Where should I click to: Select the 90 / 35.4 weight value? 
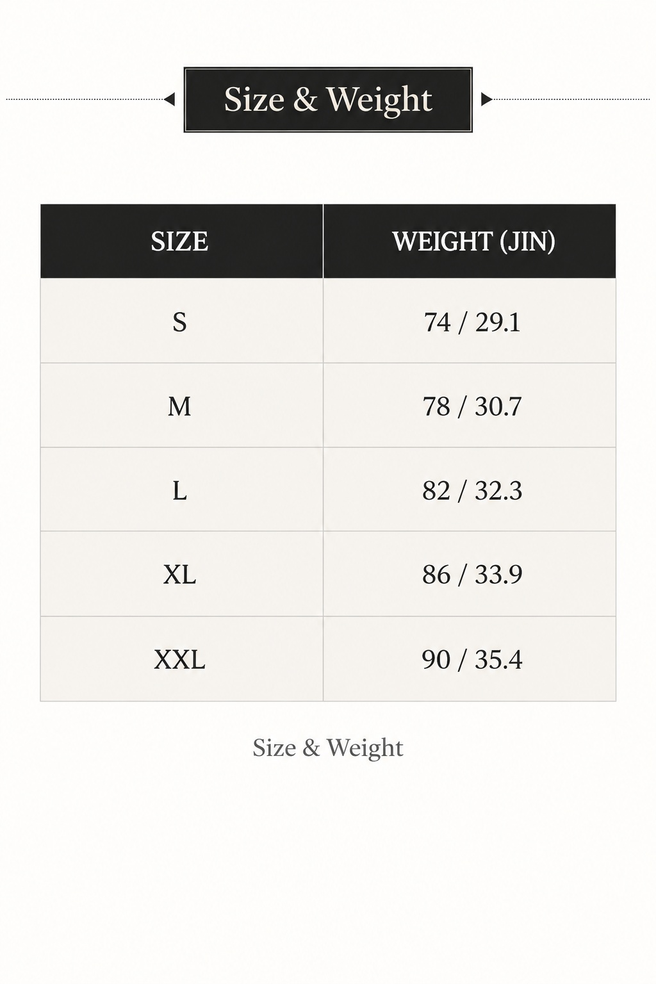tap(472, 659)
